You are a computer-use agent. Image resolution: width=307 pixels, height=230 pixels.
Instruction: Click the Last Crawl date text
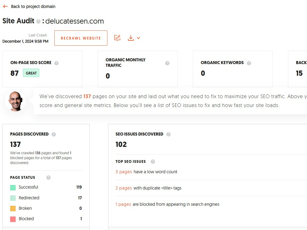[25, 41]
